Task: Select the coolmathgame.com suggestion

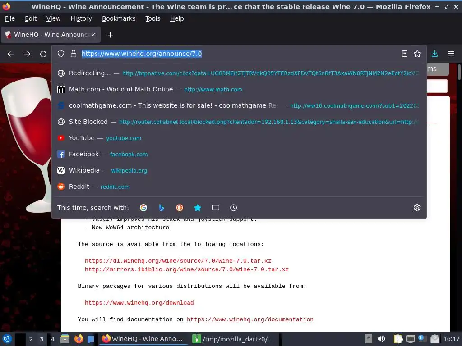Action: [239, 105]
